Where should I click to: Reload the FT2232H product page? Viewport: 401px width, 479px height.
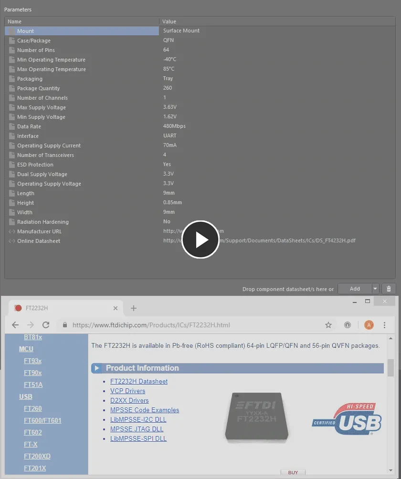click(46, 325)
